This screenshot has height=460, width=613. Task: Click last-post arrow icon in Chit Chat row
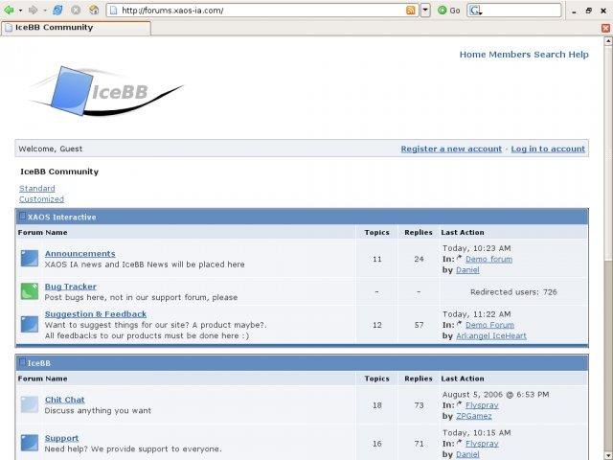click(x=460, y=404)
